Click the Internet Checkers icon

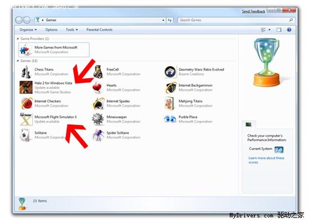coord(26,103)
